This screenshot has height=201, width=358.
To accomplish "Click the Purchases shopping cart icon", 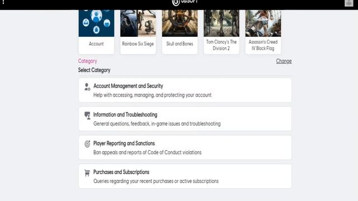I will click(87, 173).
